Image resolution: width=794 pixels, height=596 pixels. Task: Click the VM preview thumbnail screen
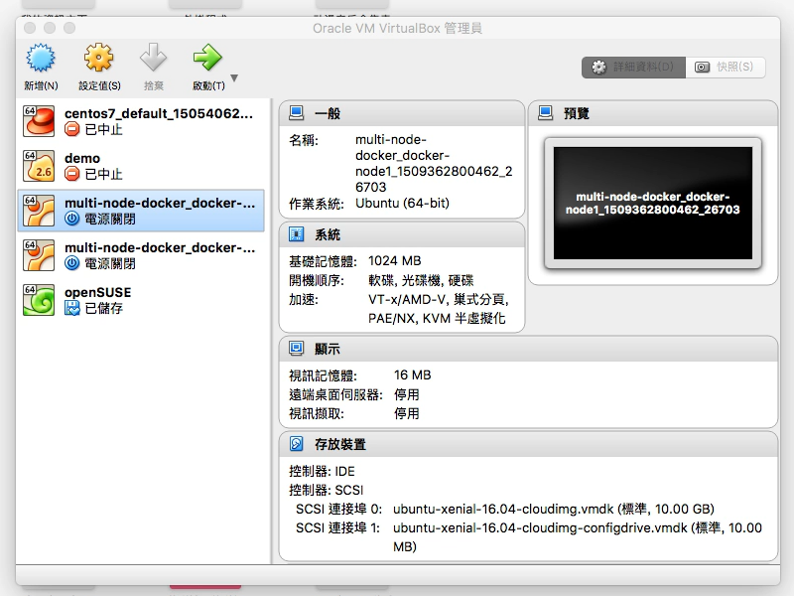(653, 204)
